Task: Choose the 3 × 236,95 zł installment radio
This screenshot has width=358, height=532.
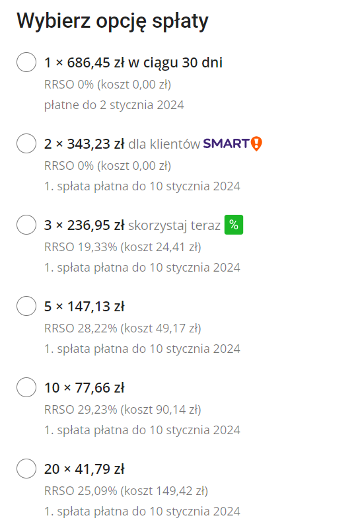Action: 26,225
